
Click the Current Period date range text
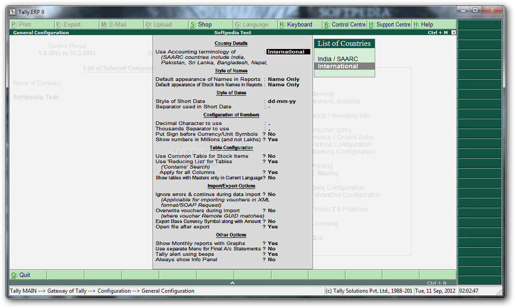pyautogui.click(x=67, y=53)
